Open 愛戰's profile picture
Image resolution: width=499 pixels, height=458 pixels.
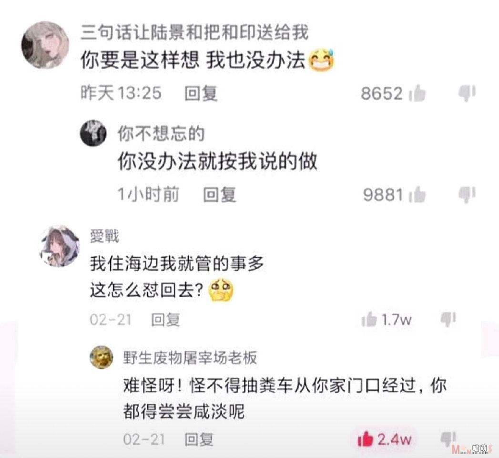click(60, 246)
